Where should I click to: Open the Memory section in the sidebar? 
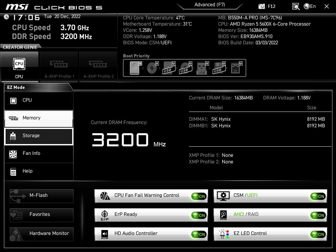[x=39, y=118]
